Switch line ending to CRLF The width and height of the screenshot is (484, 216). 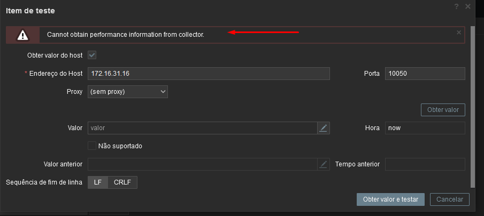(122, 182)
